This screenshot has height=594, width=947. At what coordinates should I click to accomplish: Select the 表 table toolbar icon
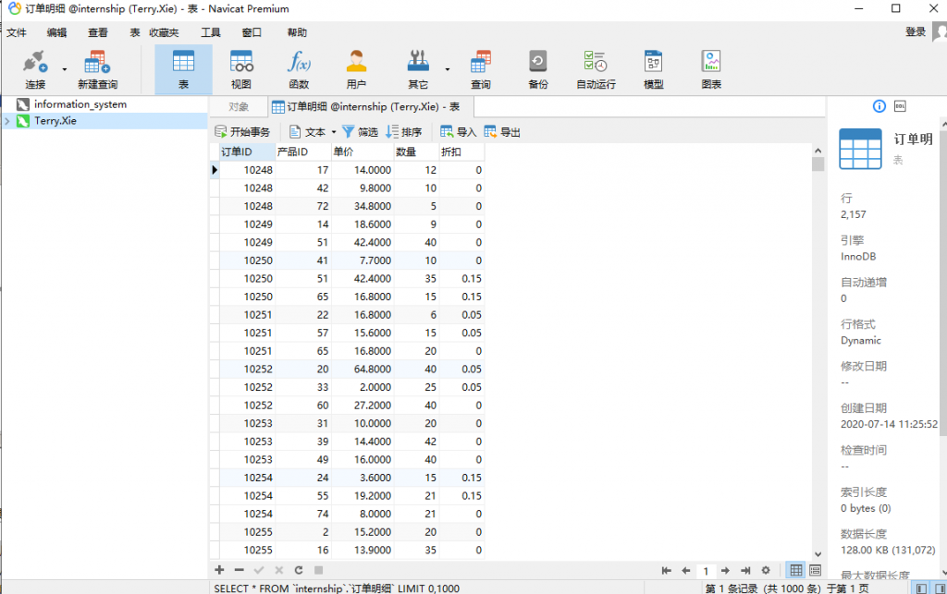[183, 70]
